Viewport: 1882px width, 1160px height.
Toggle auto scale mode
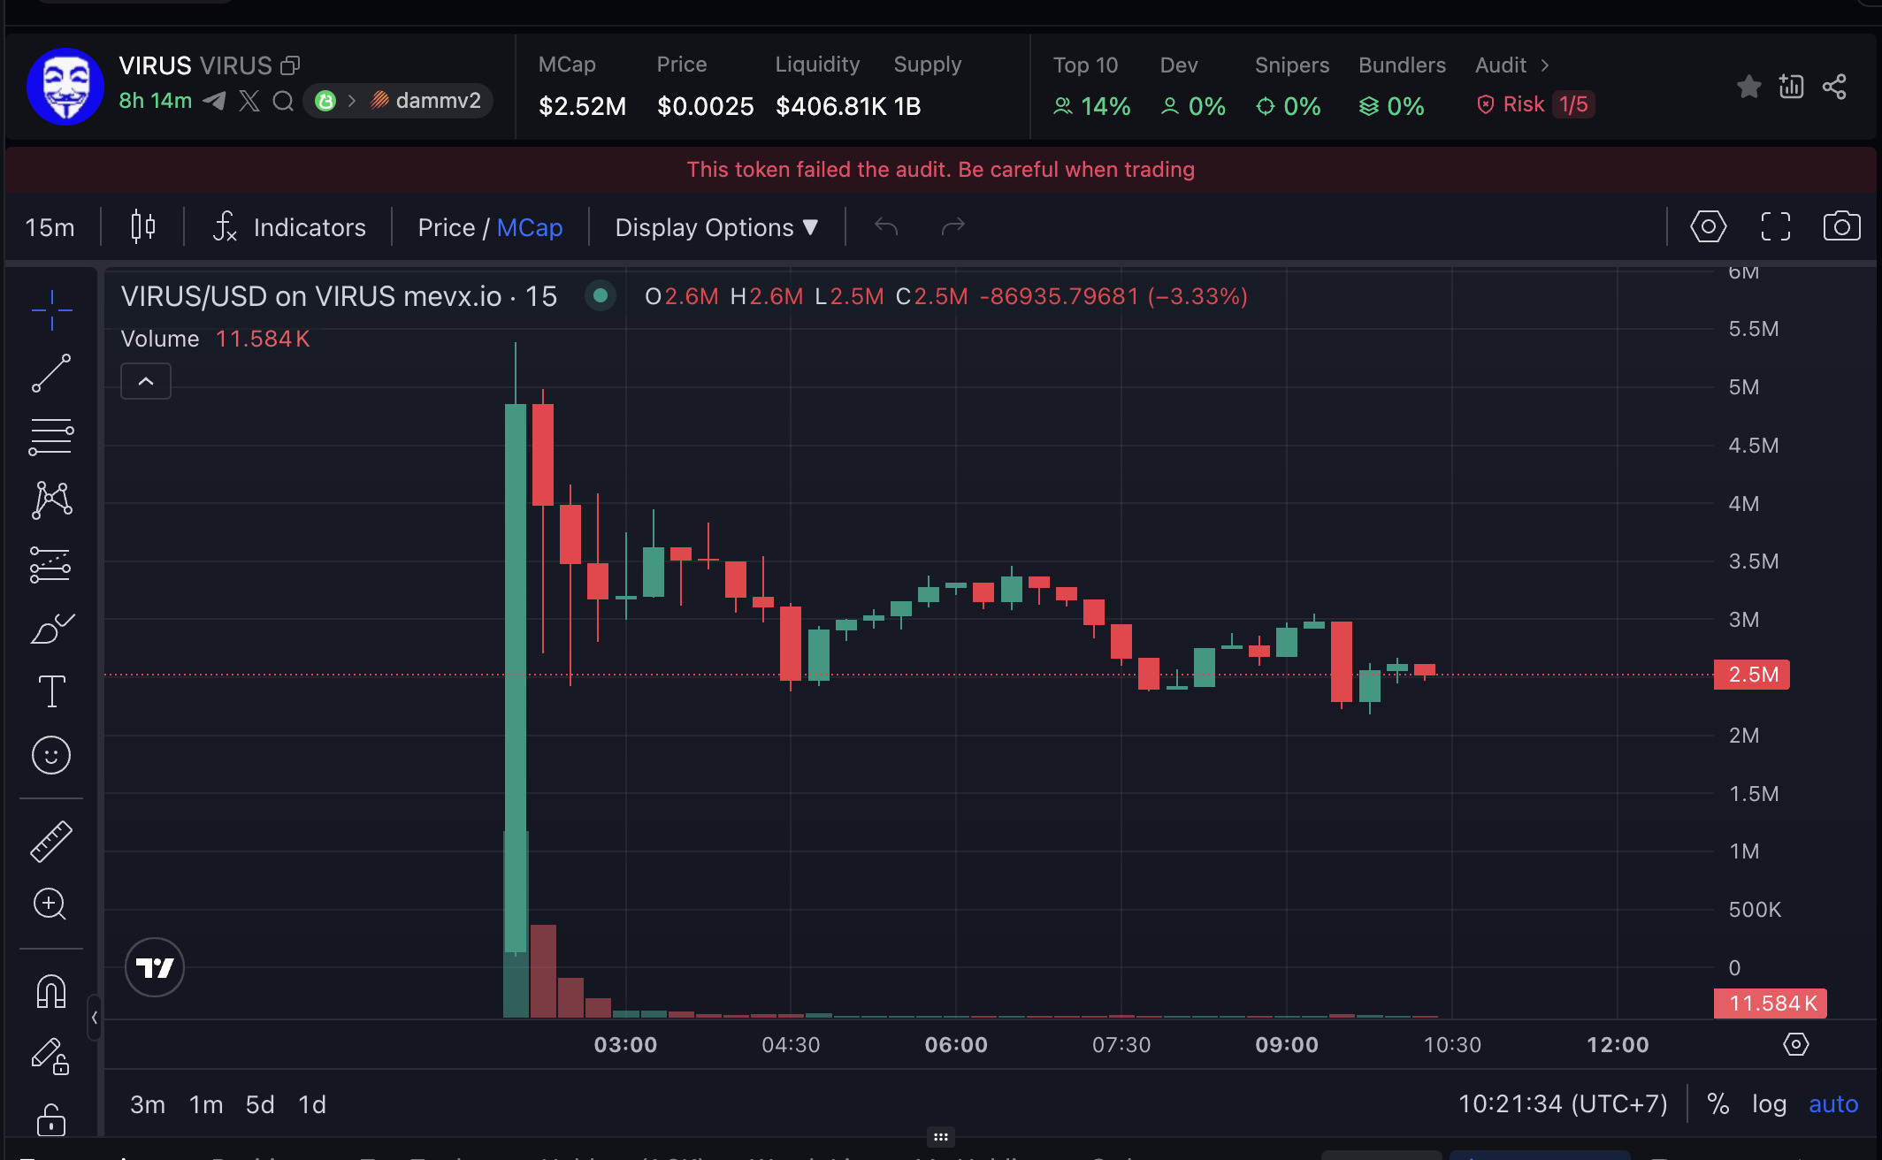1833,1104
